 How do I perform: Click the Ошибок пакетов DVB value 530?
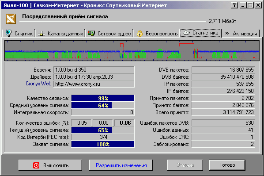(x=223, y=123)
